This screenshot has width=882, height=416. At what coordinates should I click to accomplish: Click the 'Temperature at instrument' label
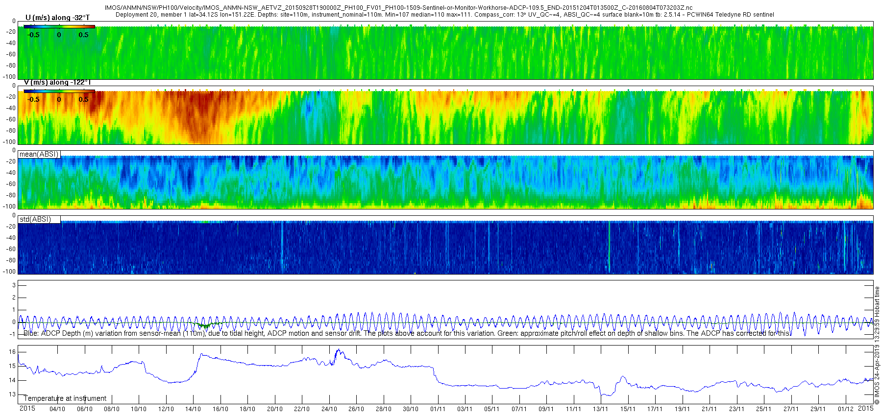click(x=65, y=398)
